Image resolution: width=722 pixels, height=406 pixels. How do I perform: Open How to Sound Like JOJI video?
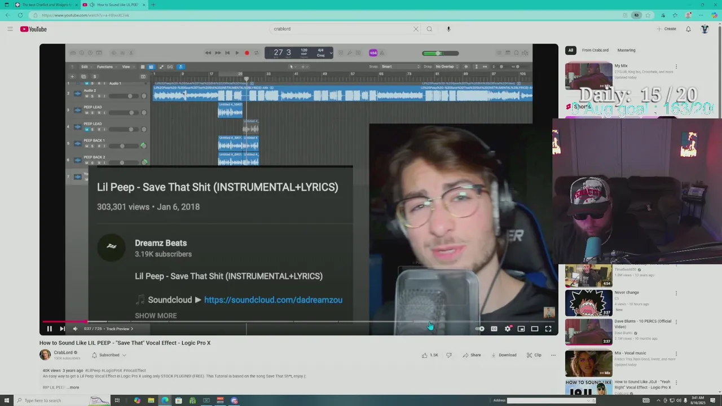tap(588, 387)
